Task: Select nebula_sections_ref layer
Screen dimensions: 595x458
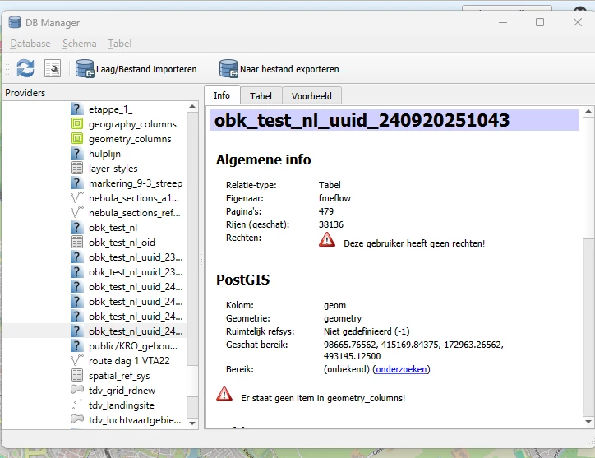Action: point(134,213)
